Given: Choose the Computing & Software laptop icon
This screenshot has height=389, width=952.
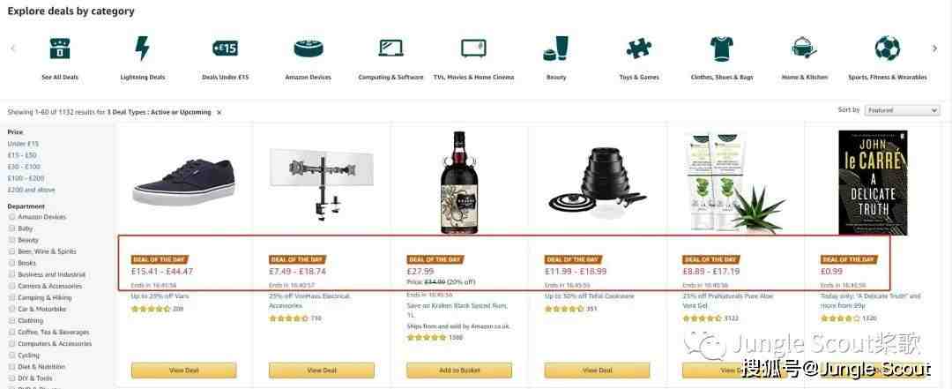Looking at the screenshot, I should [391, 48].
